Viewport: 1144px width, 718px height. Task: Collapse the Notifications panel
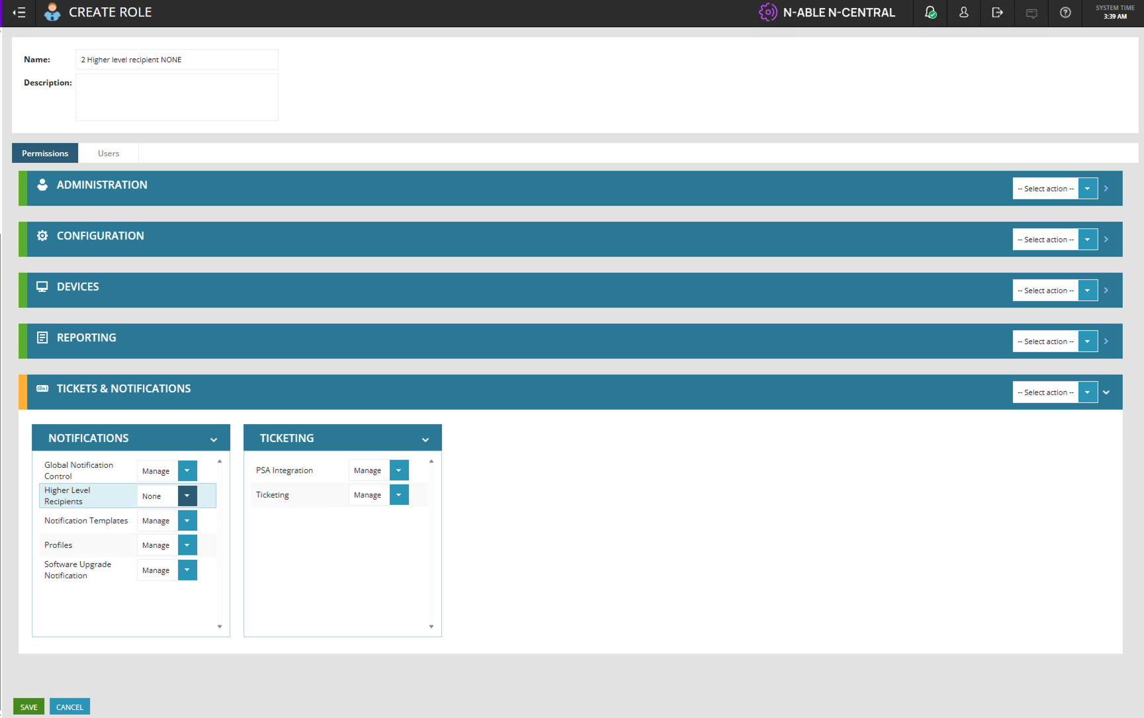(214, 439)
